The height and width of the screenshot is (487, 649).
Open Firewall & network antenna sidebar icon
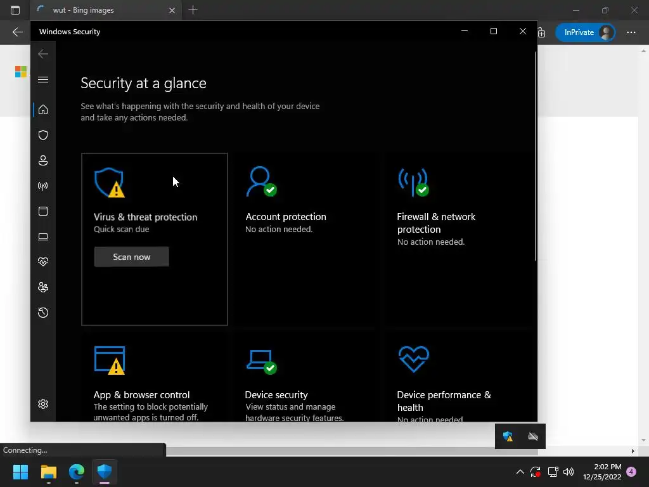pyautogui.click(x=43, y=186)
